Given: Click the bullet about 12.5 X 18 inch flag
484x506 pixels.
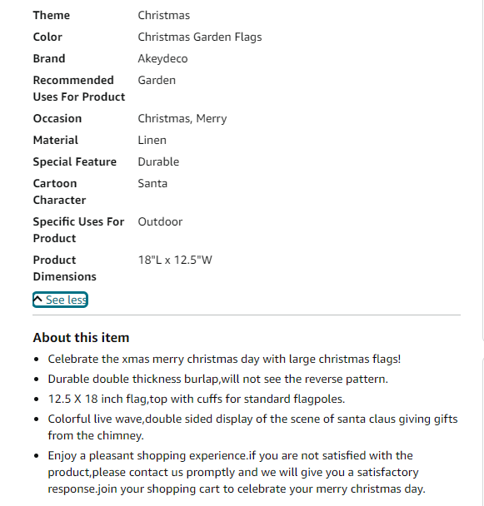Looking at the screenshot, I should tap(197, 399).
